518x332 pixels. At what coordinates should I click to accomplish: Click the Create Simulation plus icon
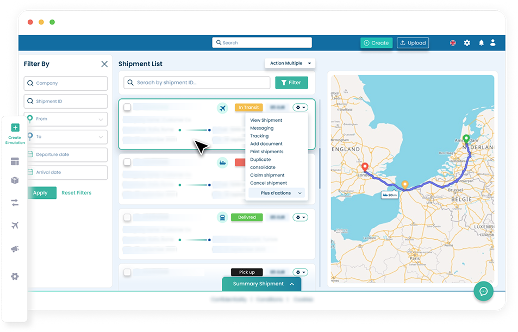tap(15, 128)
